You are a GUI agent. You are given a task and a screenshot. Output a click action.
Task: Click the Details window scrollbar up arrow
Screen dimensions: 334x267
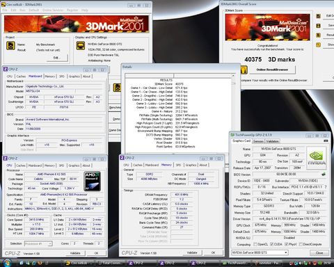pos(233,76)
